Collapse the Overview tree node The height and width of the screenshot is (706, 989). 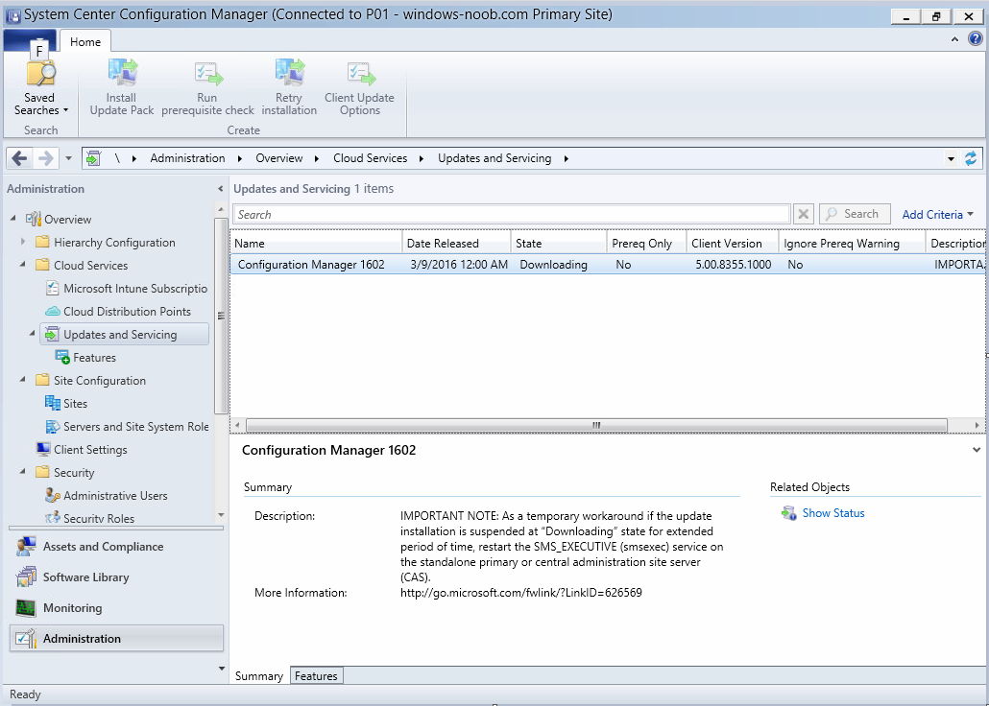(13, 219)
